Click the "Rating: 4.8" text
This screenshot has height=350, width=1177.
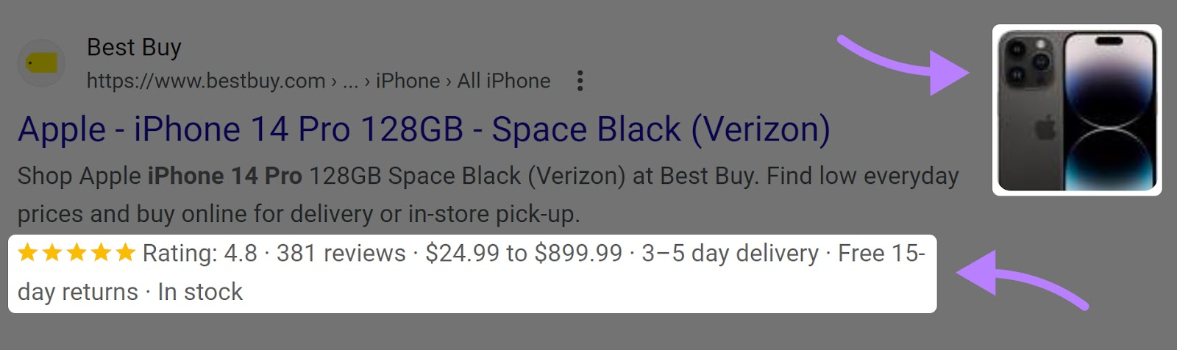pos(200,254)
